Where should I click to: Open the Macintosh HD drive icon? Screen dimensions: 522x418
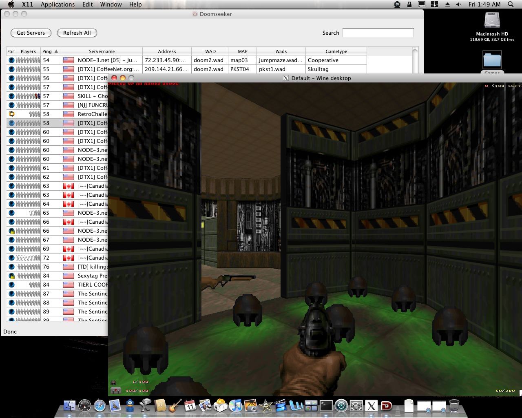coord(492,20)
